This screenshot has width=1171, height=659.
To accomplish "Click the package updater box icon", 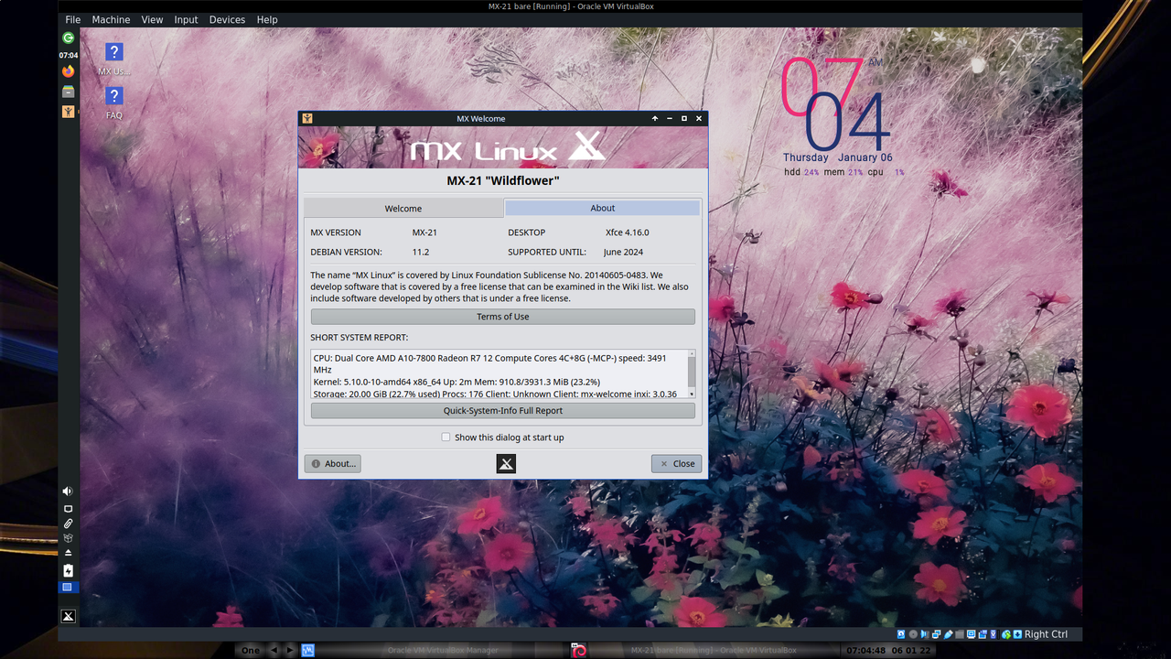I will pos(68,538).
